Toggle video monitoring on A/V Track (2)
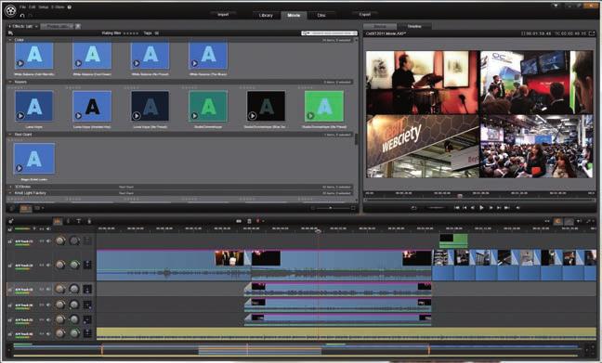This screenshot has width=602, height=363. (42, 265)
